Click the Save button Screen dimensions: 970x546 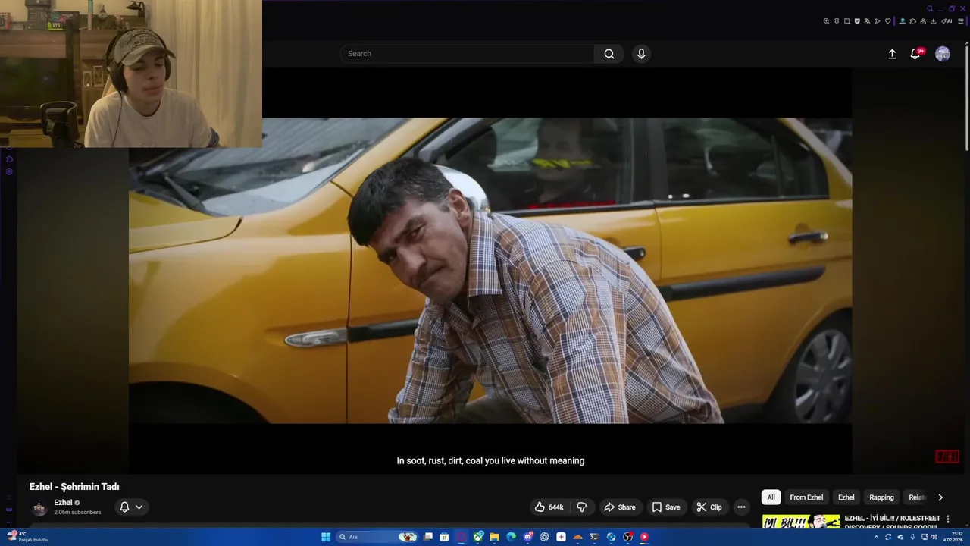tap(666, 507)
